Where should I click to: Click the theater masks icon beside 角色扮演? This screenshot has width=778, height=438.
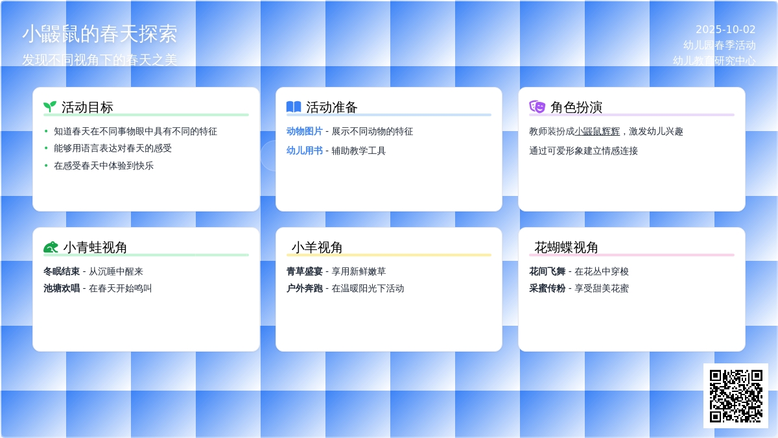(537, 107)
